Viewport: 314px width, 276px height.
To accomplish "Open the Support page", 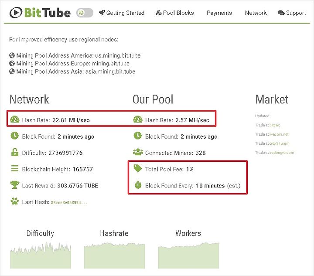I will point(292,13).
